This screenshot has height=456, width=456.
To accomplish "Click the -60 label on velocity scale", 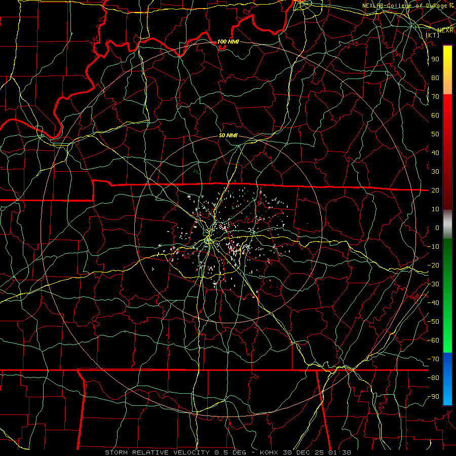I will pos(433,340).
